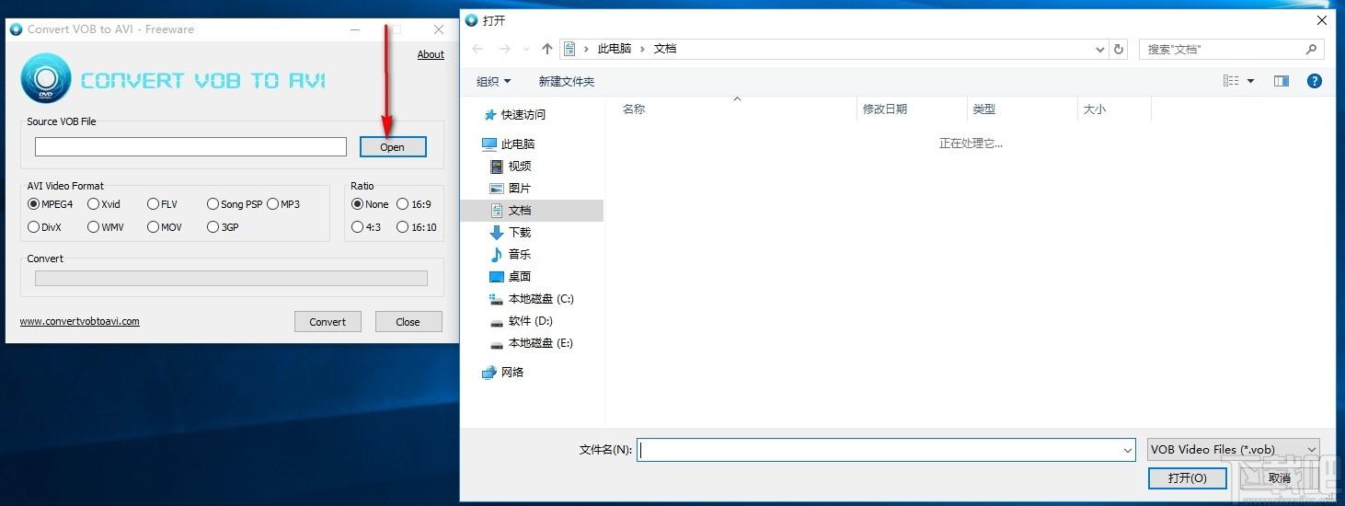Focus the Source VOB File path field
Screen dimensions: 1345x506
click(x=190, y=146)
